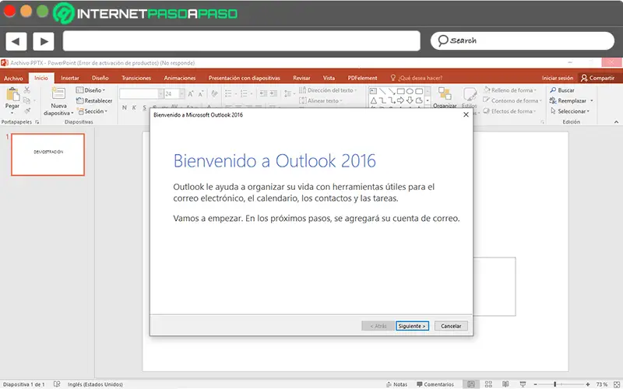Switch to the Insertar tab
The height and width of the screenshot is (389, 623).
[70, 79]
